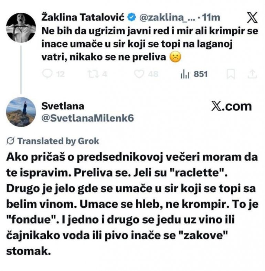Like the tweet with heart icon
Viewport: 265px width, 271px height.
(x=139, y=74)
